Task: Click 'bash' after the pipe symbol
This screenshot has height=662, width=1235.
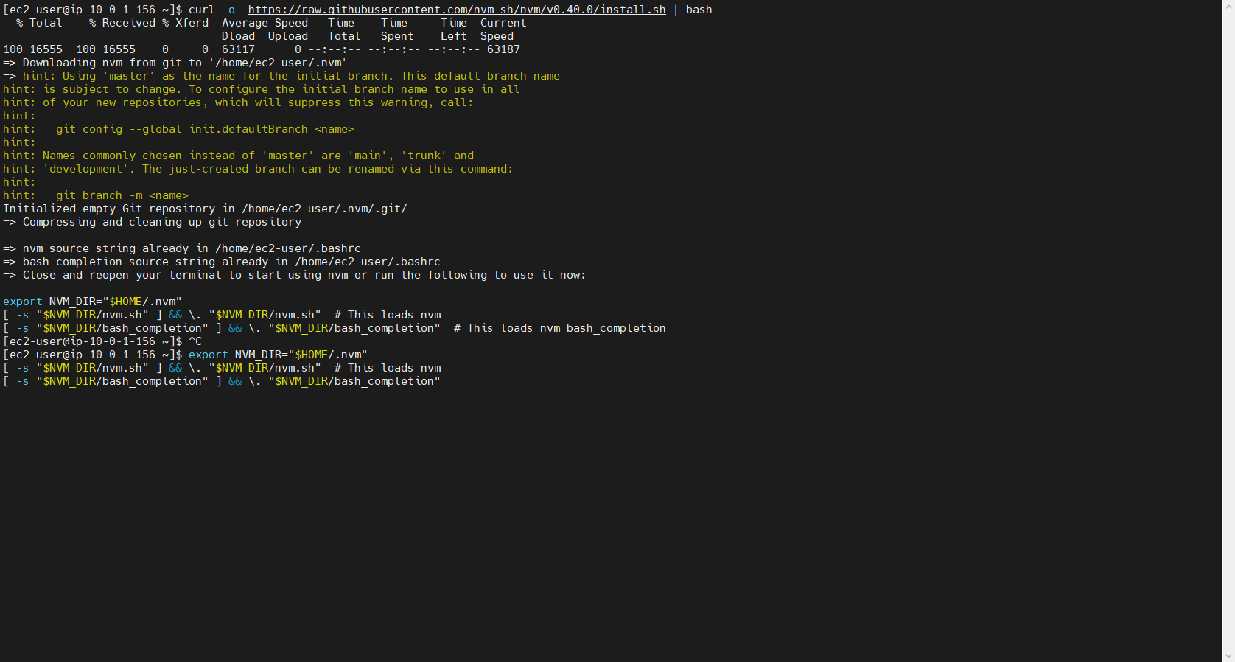Action: (699, 10)
